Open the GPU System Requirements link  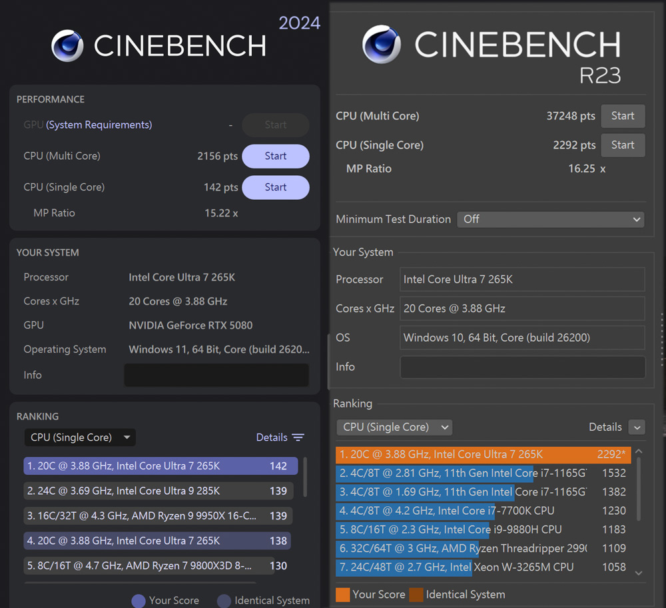(x=99, y=125)
